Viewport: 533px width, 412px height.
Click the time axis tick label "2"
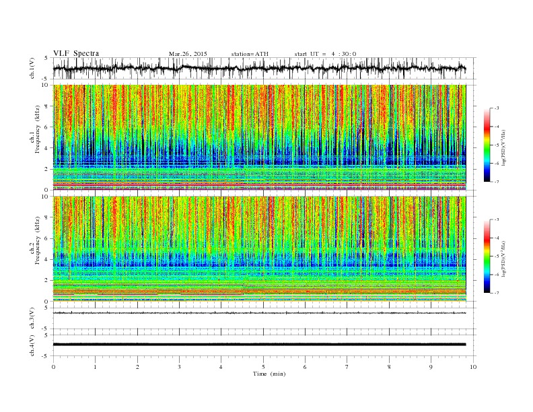coord(137,367)
